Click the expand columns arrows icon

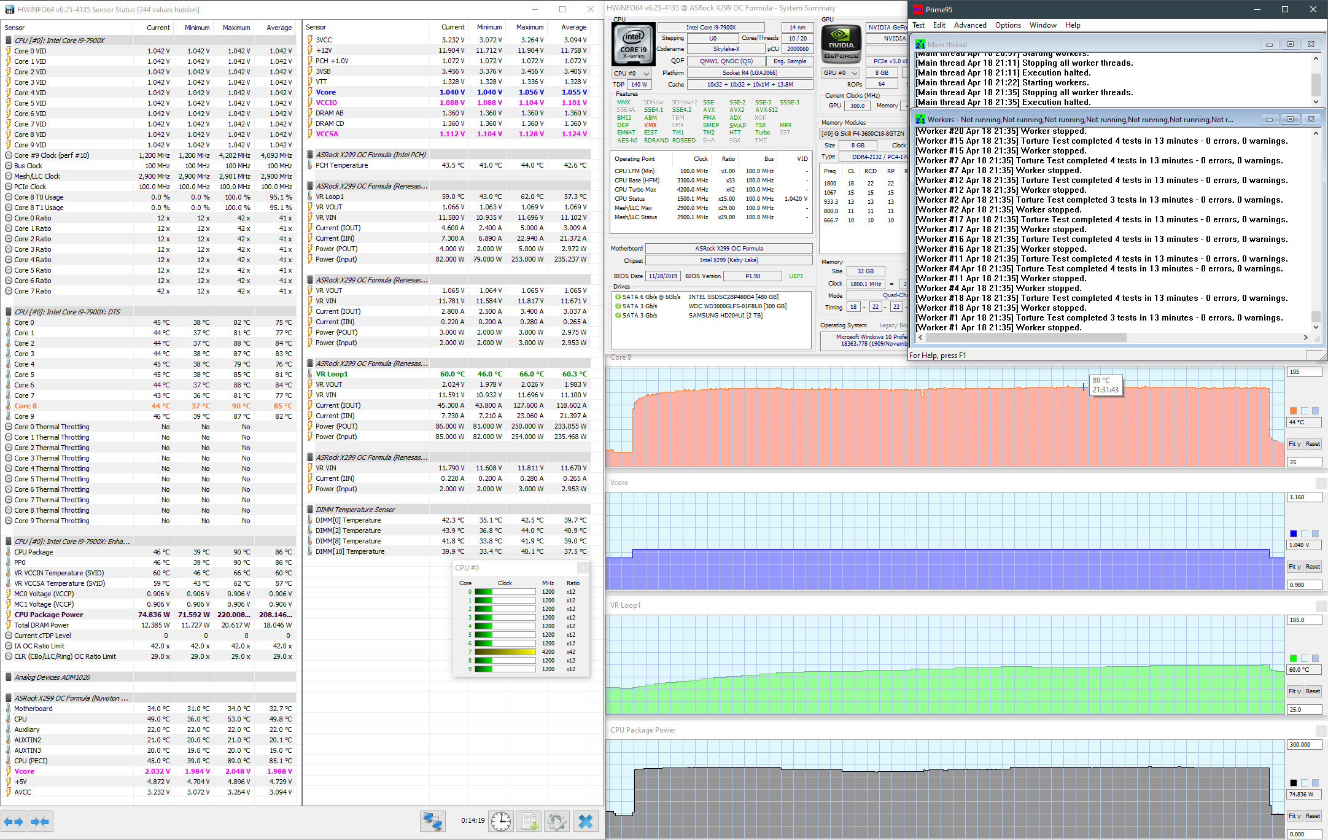click(14, 822)
